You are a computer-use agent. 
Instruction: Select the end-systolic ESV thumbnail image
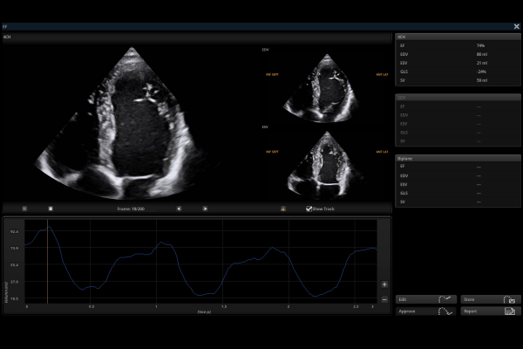327,162
